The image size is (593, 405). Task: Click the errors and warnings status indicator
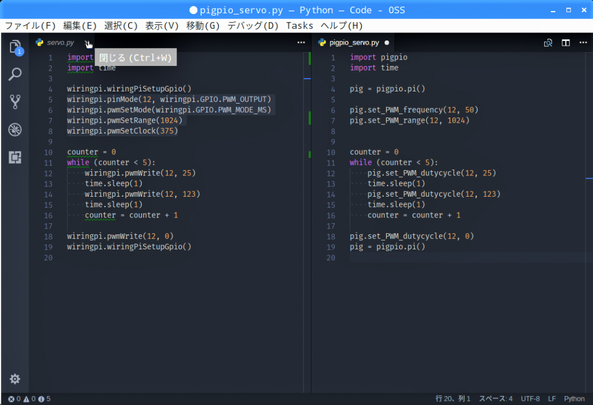pyautogui.click(x=29, y=399)
